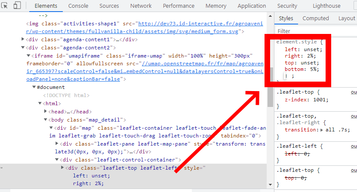Expand the agenda-content1 div node
This screenshot has width=357, height=192.
(x=23, y=39)
